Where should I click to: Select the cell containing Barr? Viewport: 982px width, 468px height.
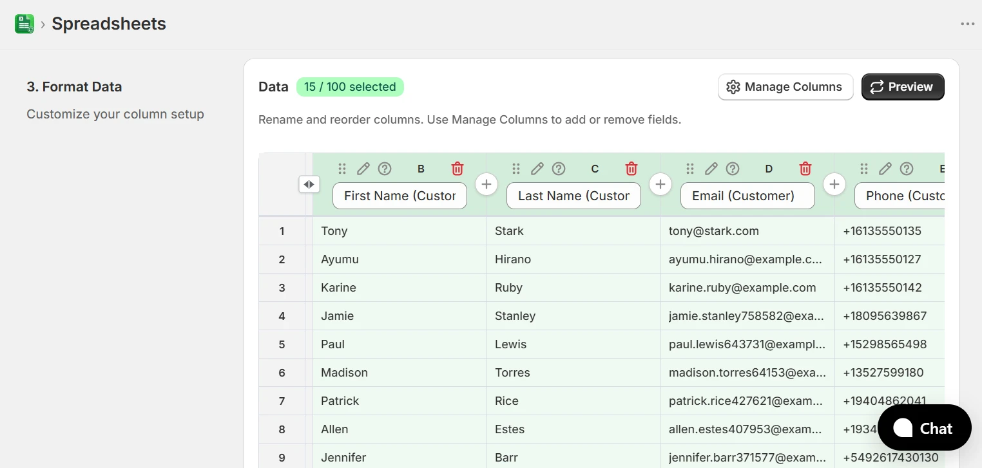(x=573, y=456)
